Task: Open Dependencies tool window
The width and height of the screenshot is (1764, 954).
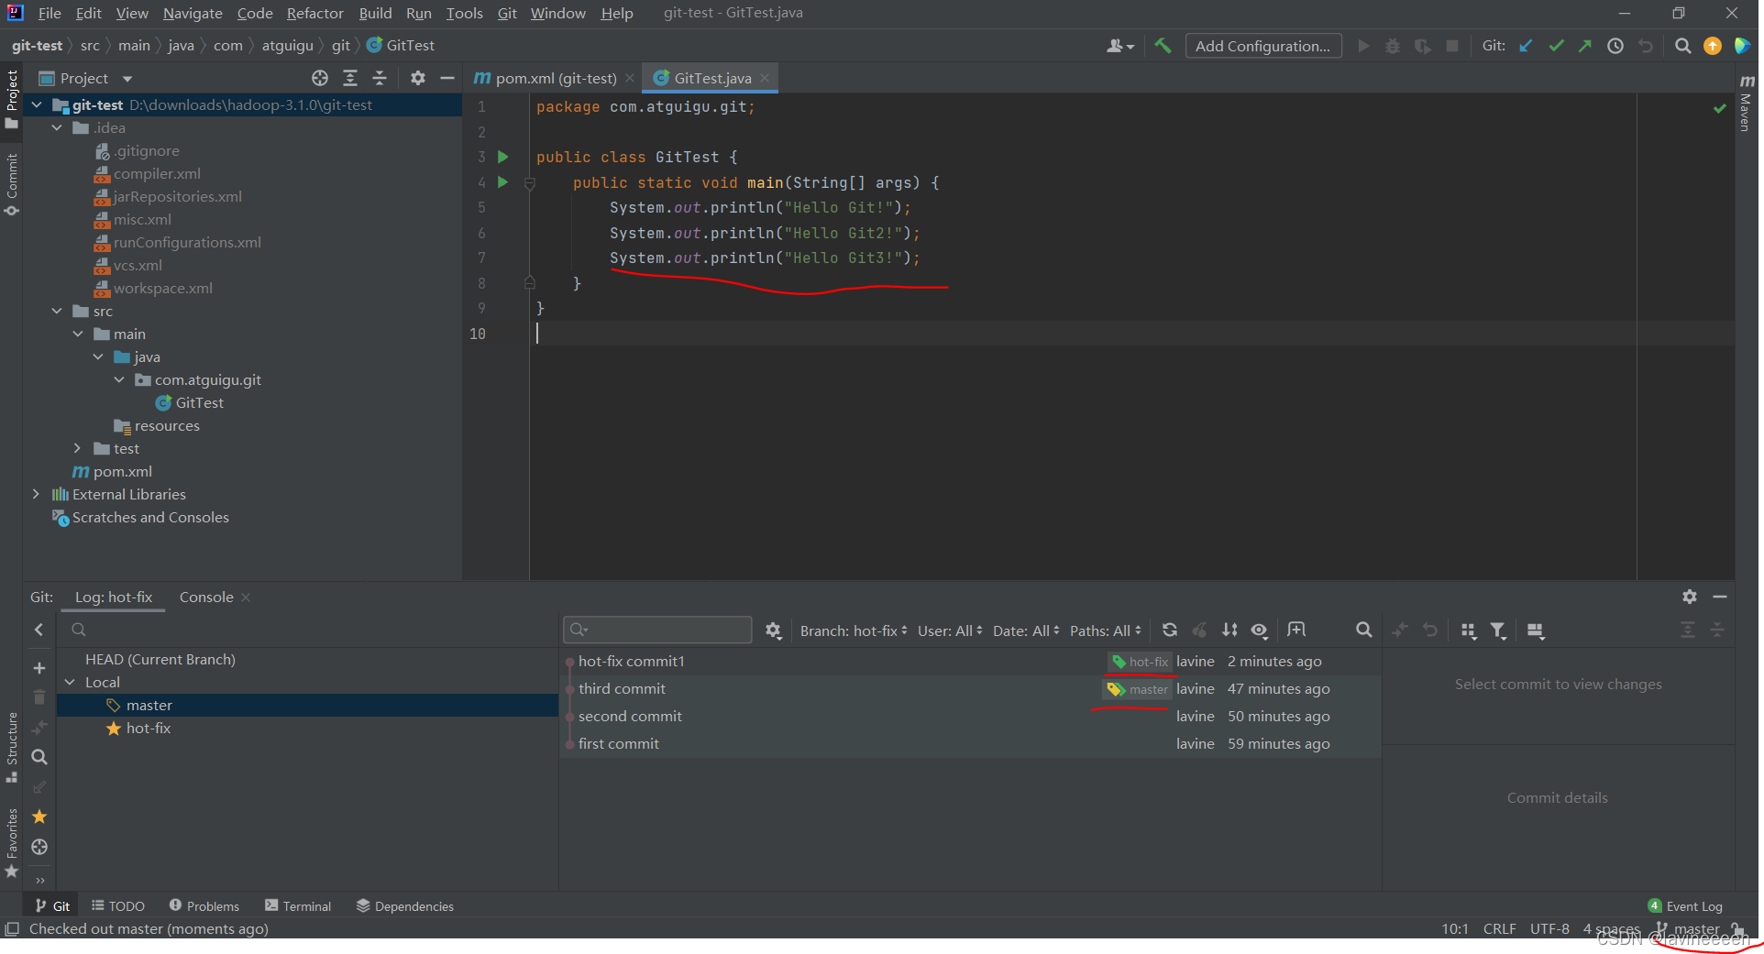Action: [405, 906]
